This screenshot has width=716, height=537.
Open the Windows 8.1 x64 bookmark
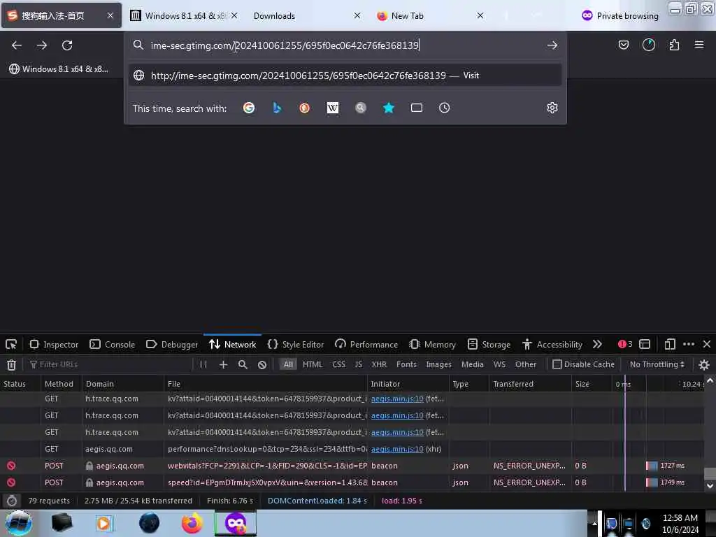coord(59,69)
